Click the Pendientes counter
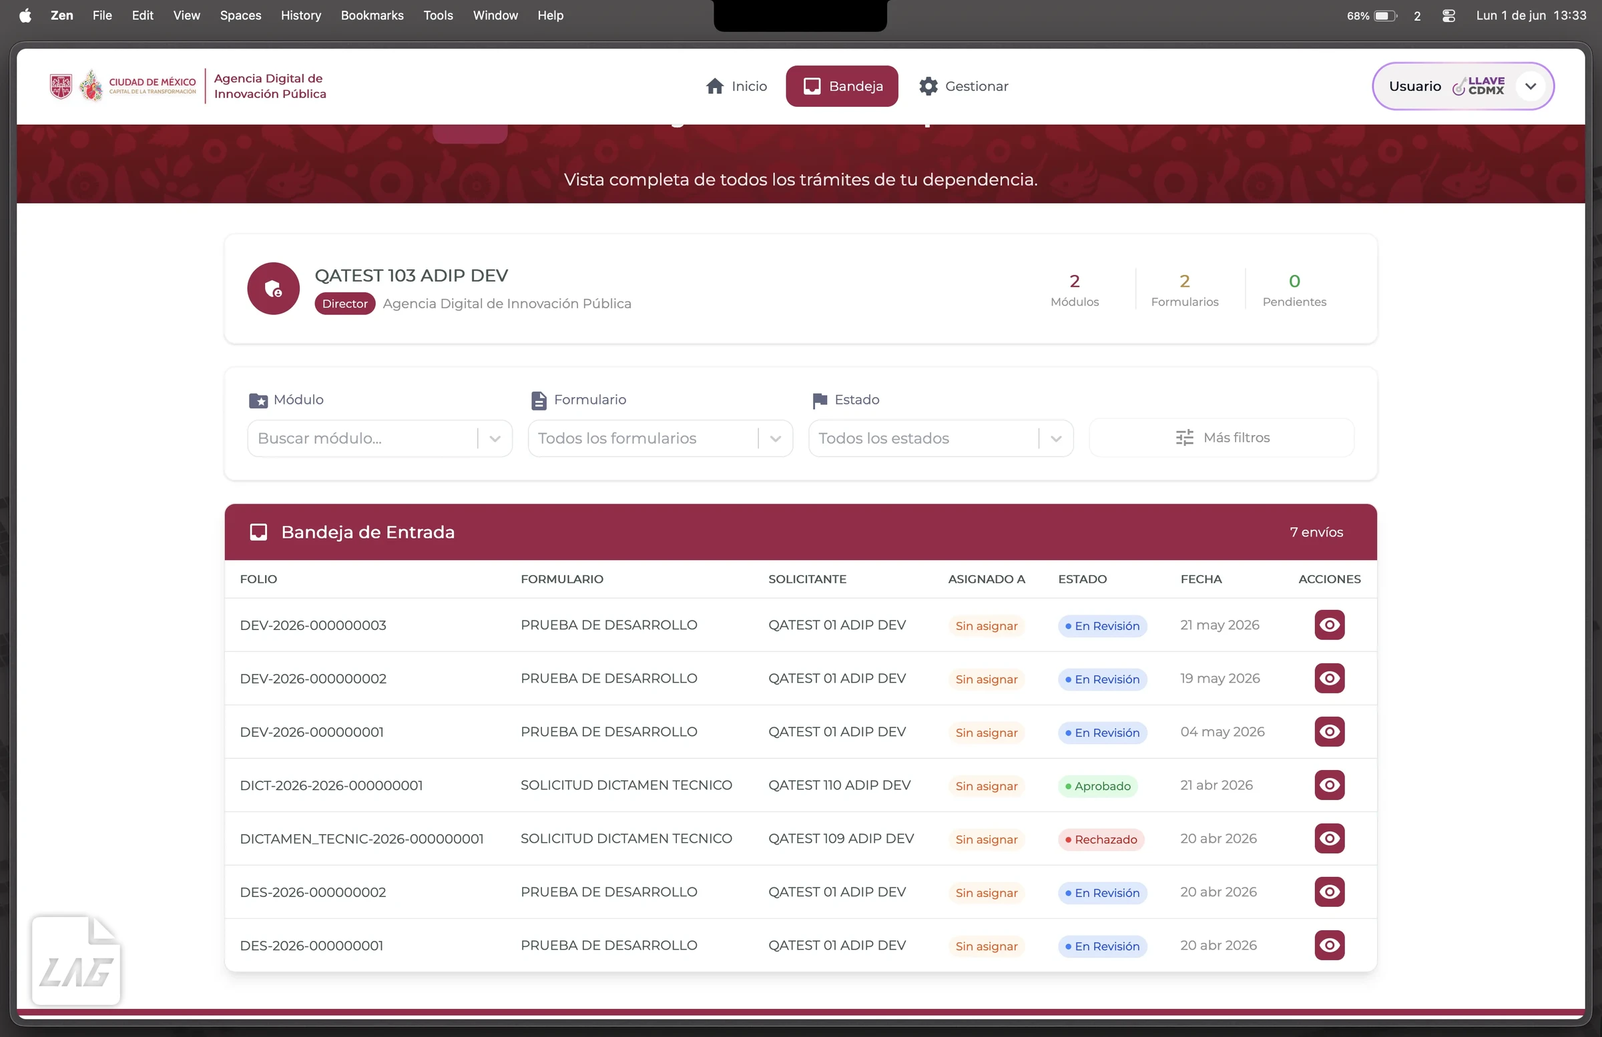This screenshot has width=1602, height=1037. click(x=1294, y=290)
